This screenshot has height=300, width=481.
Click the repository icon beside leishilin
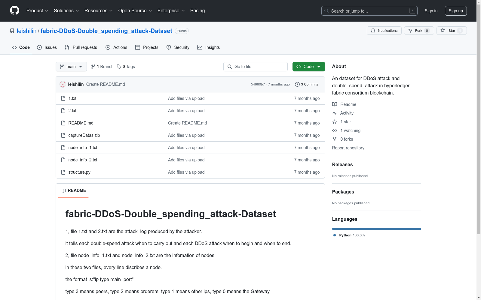point(12,31)
